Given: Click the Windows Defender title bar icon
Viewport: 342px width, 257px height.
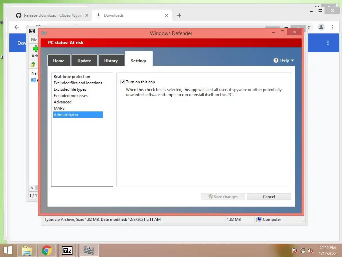Looking at the screenshot, I should tap(44, 33).
